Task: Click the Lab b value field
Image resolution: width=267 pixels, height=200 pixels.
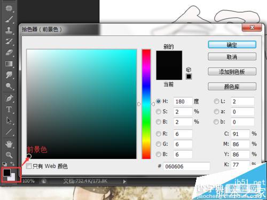Action: [x=242, y=122]
